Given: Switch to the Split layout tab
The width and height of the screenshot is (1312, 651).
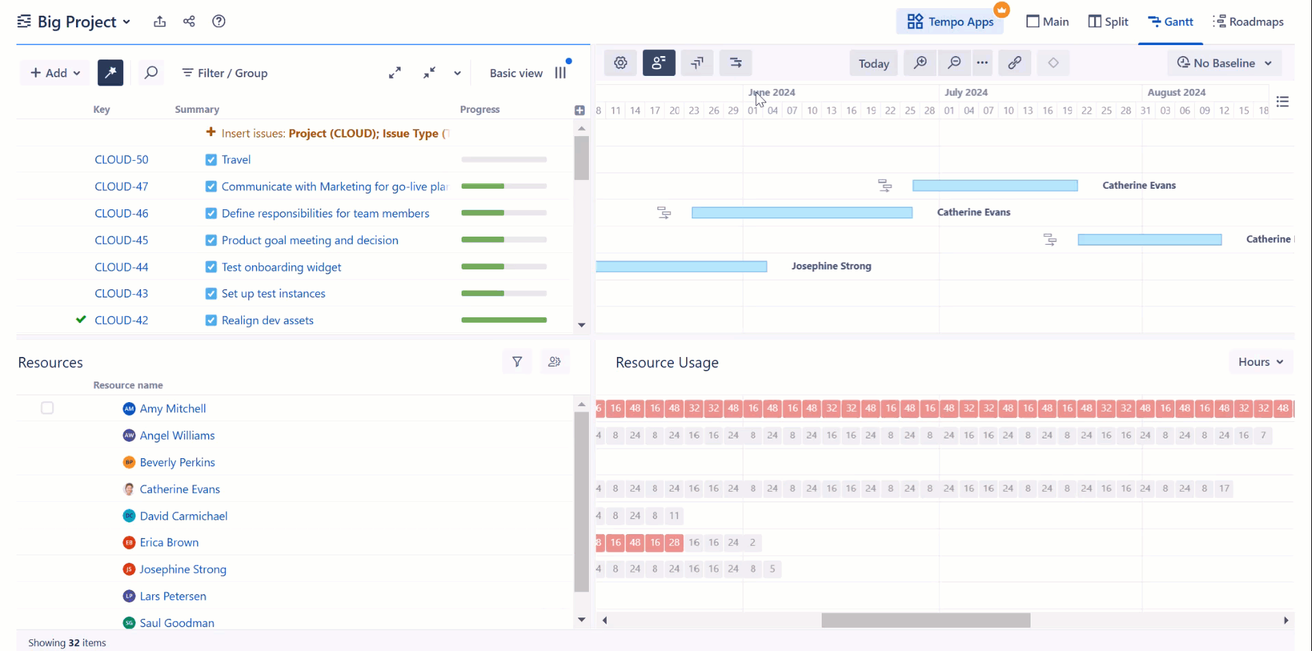Looking at the screenshot, I should coord(1108,22).
